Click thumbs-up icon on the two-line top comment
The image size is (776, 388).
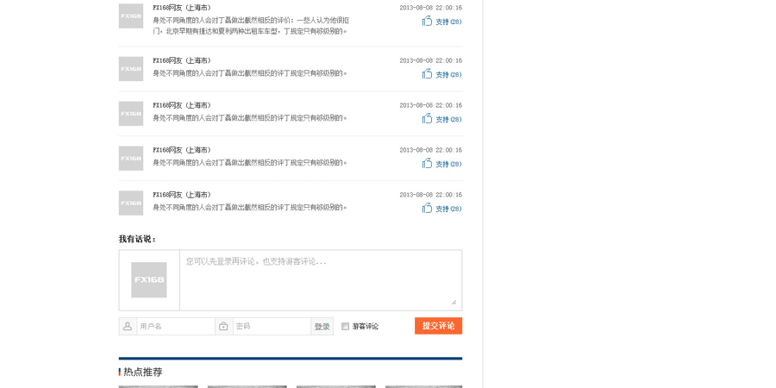[427, 22]
